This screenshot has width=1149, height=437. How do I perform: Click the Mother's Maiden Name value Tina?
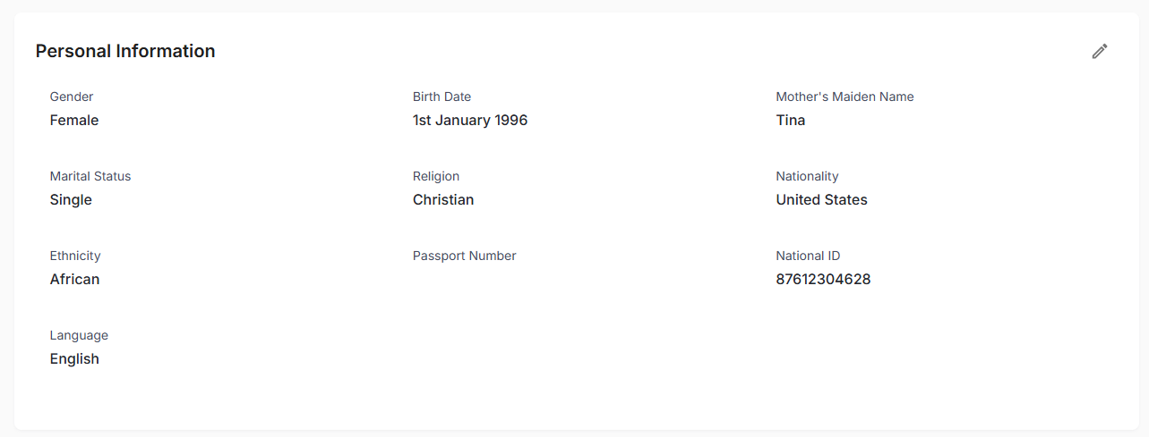(x=791, y=121)
